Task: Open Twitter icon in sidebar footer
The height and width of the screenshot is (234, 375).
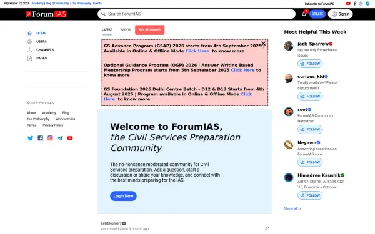Action: [31, 138]
